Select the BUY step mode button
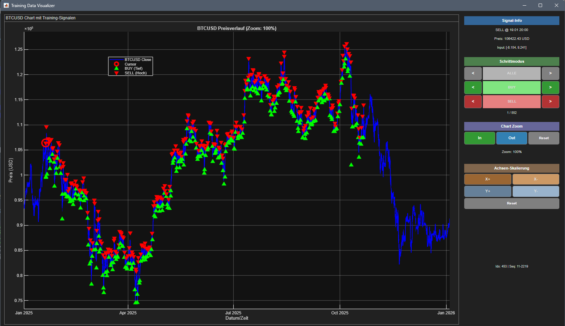This screenshot has width=565, height=326. [x=511, y=87]
